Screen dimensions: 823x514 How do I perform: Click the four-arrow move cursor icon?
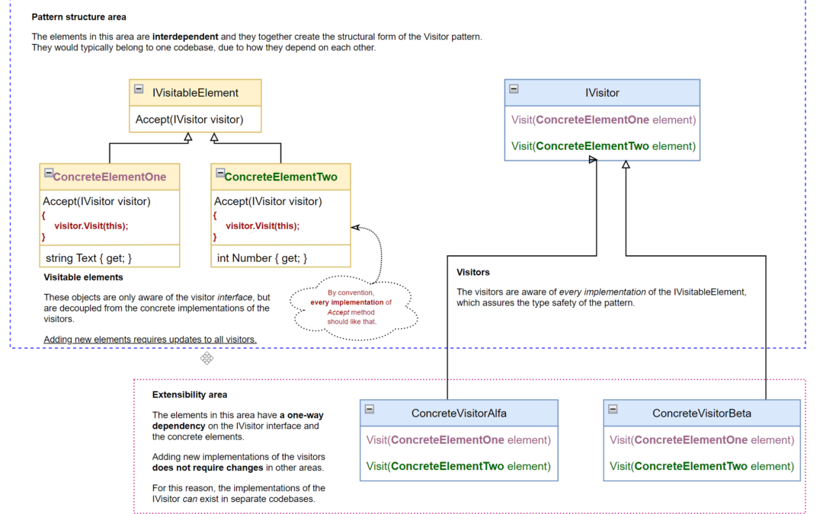207,358
